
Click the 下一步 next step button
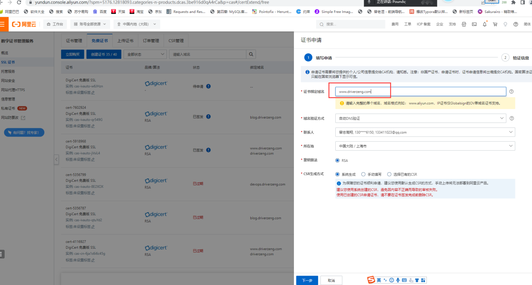[307, 280]
